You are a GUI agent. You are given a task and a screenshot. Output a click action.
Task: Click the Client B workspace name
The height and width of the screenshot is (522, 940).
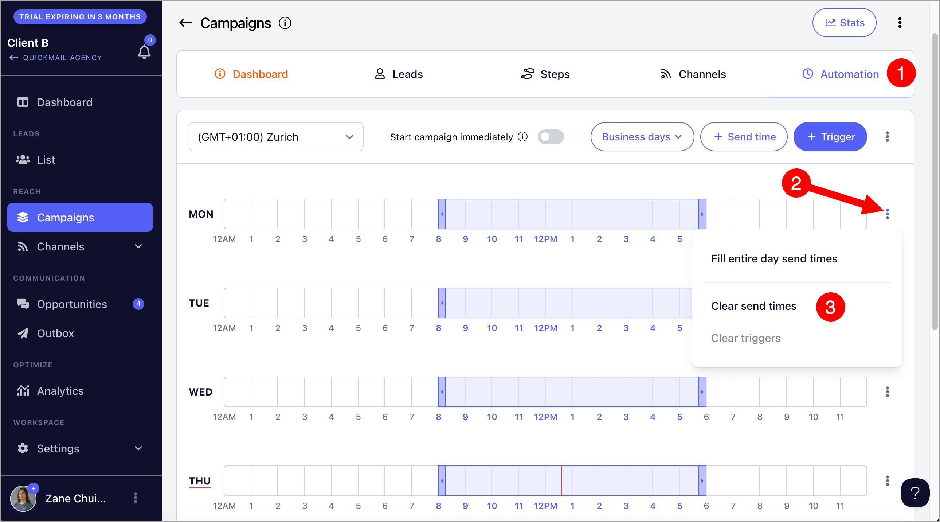pyautogui.click(x=28, y=43)
